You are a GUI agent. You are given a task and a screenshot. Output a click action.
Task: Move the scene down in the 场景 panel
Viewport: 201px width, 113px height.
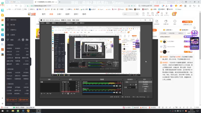pyautogui.click(x=51, y=94)
